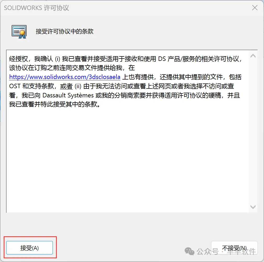Close the SOLIDWORKS 许可协议 dialog
The height and width of the screenshot is (262, 264).
coord(255,8)
